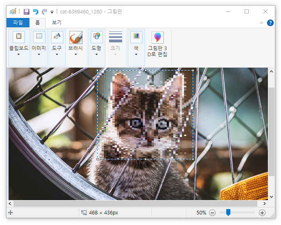281x225 pixels.
Task: Select the 브러시 brush icon
Action: tap(76, 37)
